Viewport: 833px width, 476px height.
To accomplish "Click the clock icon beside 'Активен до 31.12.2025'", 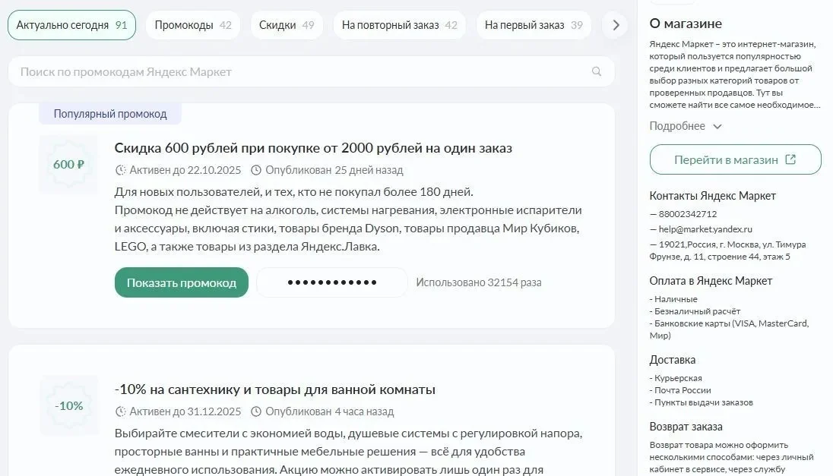I will [x=119, y=411].
